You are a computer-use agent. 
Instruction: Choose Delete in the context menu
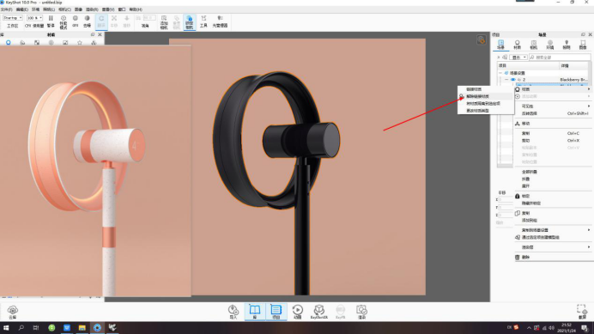tap(553, 257)
